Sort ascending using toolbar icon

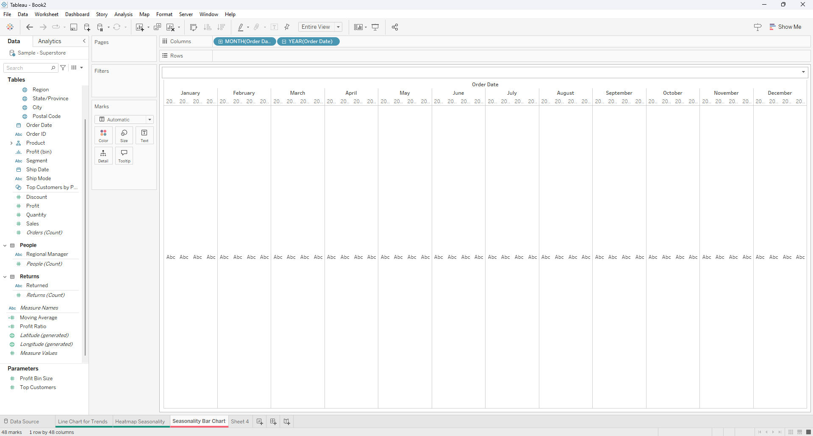click(208, 27)
